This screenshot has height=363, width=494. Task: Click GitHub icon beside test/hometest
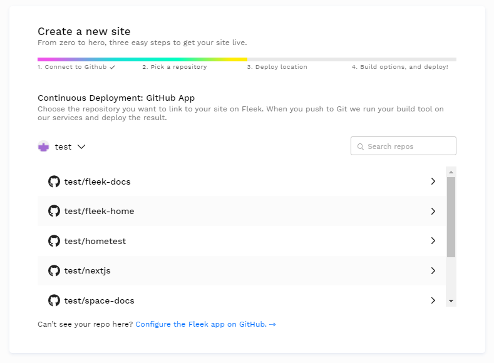(x=54, y=241)
